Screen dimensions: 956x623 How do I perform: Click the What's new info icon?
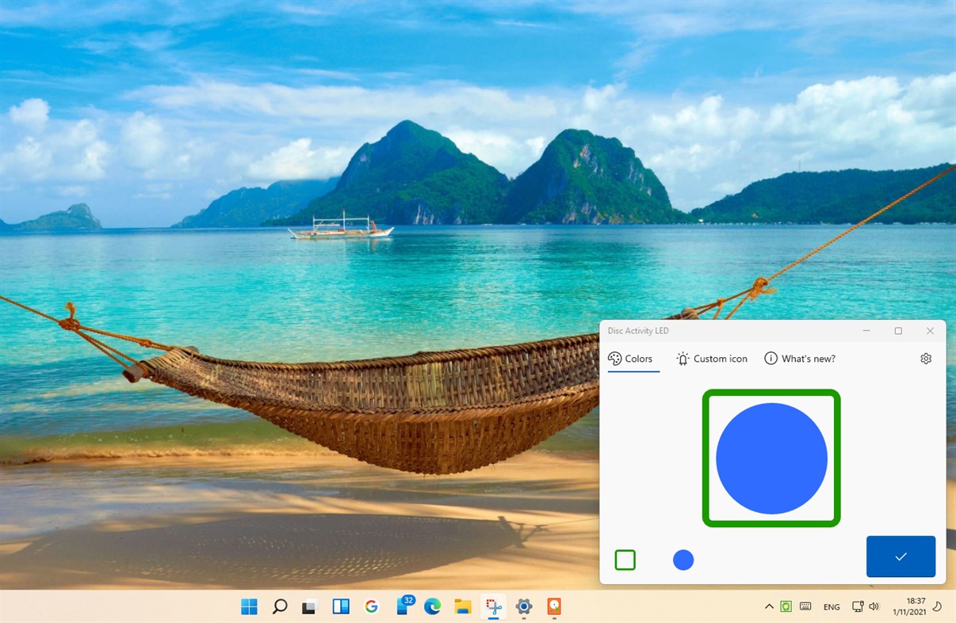(771, 358)
